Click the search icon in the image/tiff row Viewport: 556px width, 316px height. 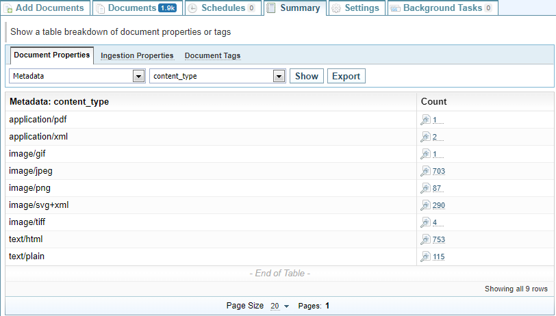click(x=425, y=222)
